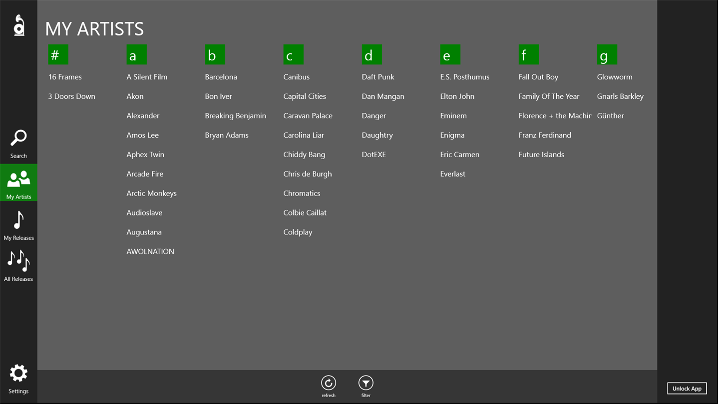Open Caravan Palace
This screenshot has width=718, height=404.
click(x=308, y=116)
